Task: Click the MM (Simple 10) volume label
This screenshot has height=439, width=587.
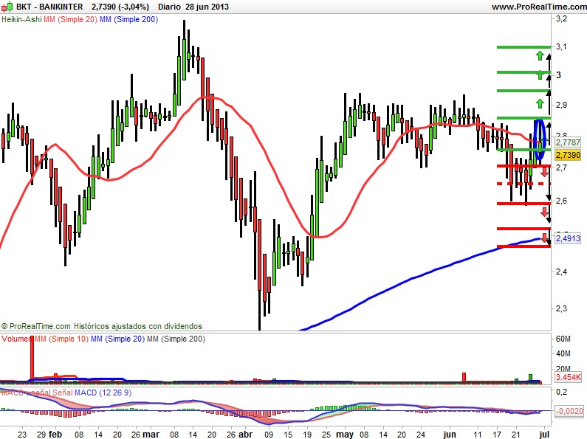Action: [x=62, y=339]
